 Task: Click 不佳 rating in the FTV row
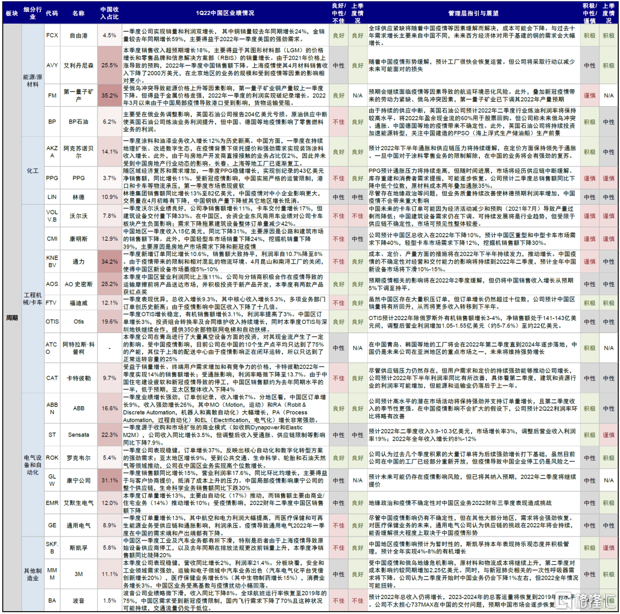pyautogui.click(x=339, y=303)
